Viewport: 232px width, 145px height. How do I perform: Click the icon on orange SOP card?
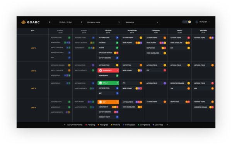(101, 102)
